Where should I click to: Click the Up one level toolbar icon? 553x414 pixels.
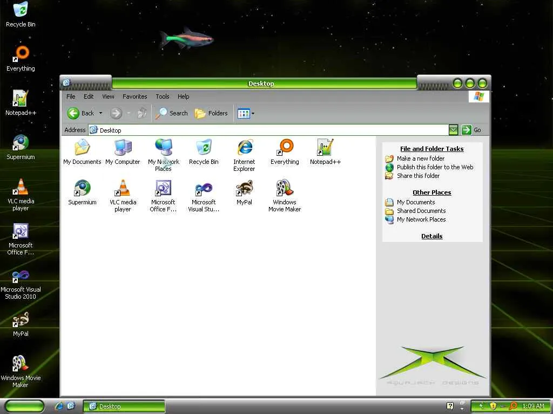[142, 113]
